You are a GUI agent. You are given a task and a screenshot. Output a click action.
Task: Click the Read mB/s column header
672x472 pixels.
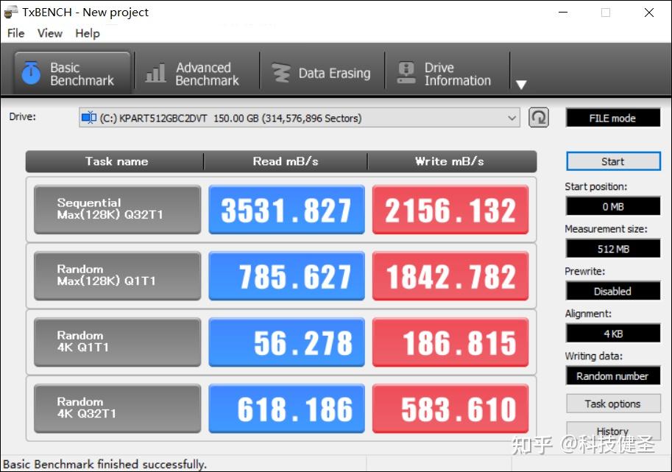click(286, 161)
